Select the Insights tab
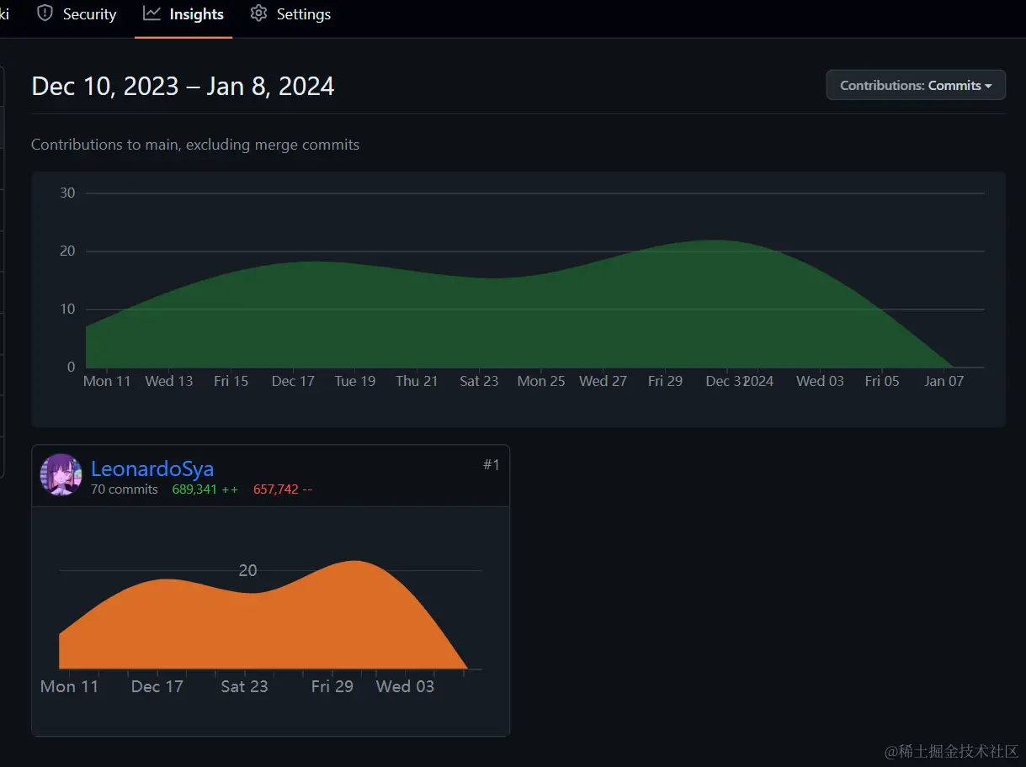1026x767 pixels. 183,14
